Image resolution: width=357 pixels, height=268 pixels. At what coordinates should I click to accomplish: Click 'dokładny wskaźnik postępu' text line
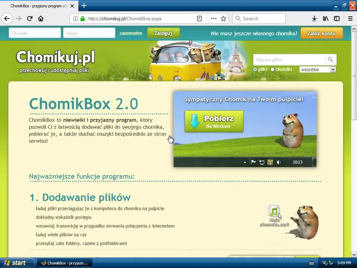coord(63,217)
